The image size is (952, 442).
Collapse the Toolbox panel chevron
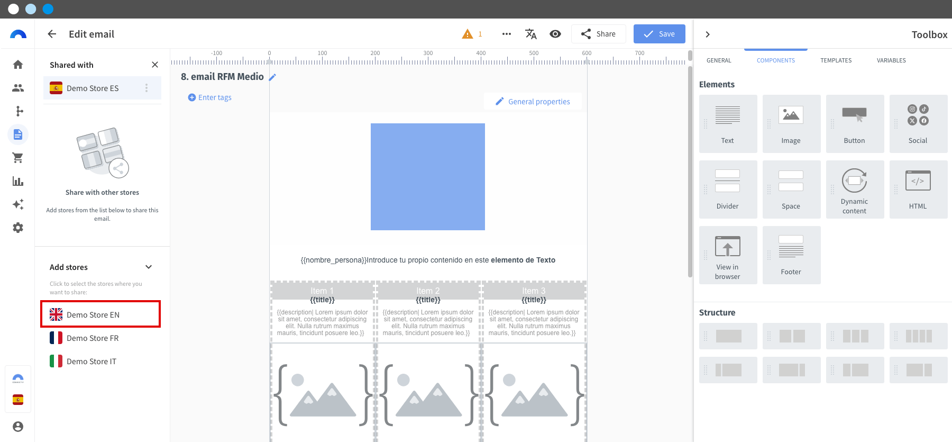tap(708, 34)
